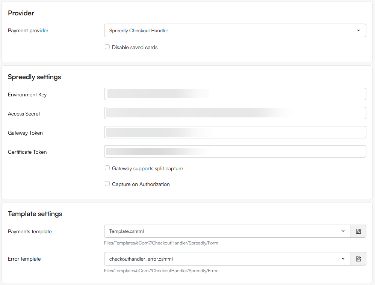Click the Gateway Token label text
This screenshot has width=375, height=285.
point(25,133)
